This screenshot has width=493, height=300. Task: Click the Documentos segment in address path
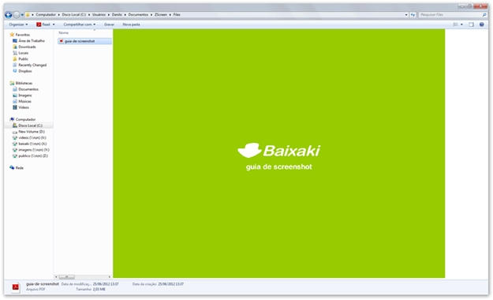click(138, 15)
